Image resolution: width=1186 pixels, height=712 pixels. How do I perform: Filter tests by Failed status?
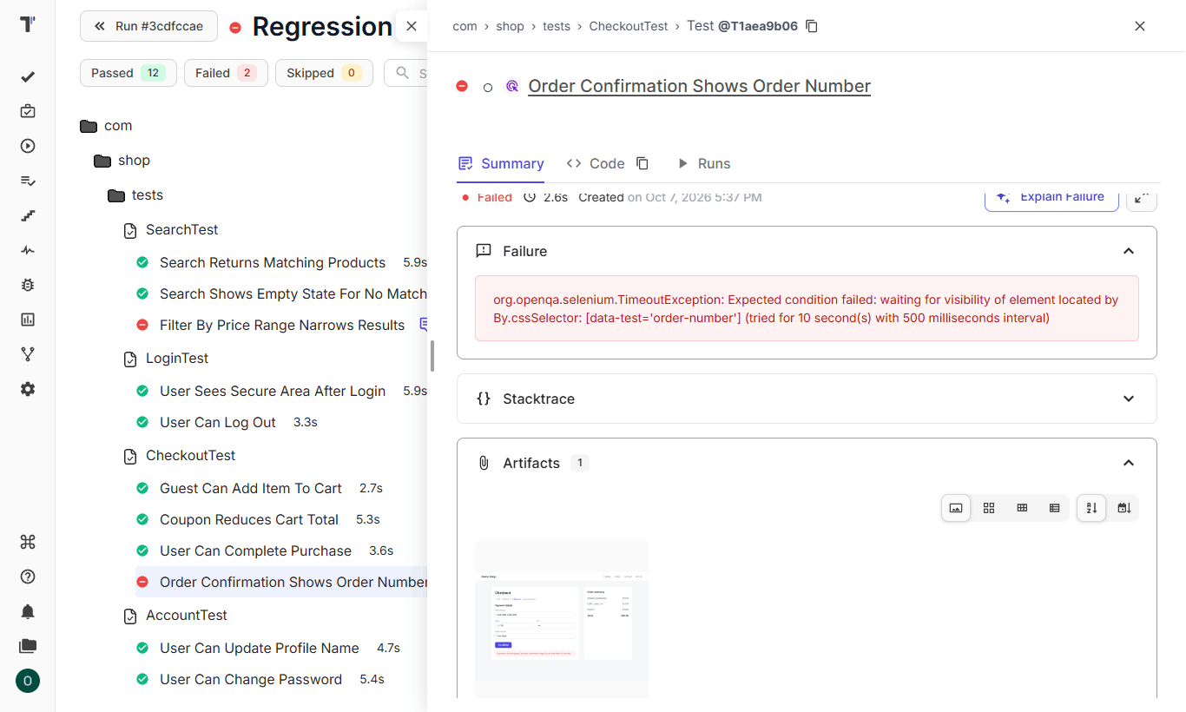click(x=226, y=73)
